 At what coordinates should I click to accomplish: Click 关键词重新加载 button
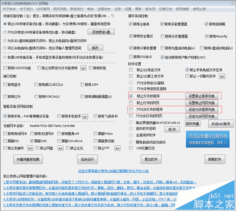pos(28,159)
